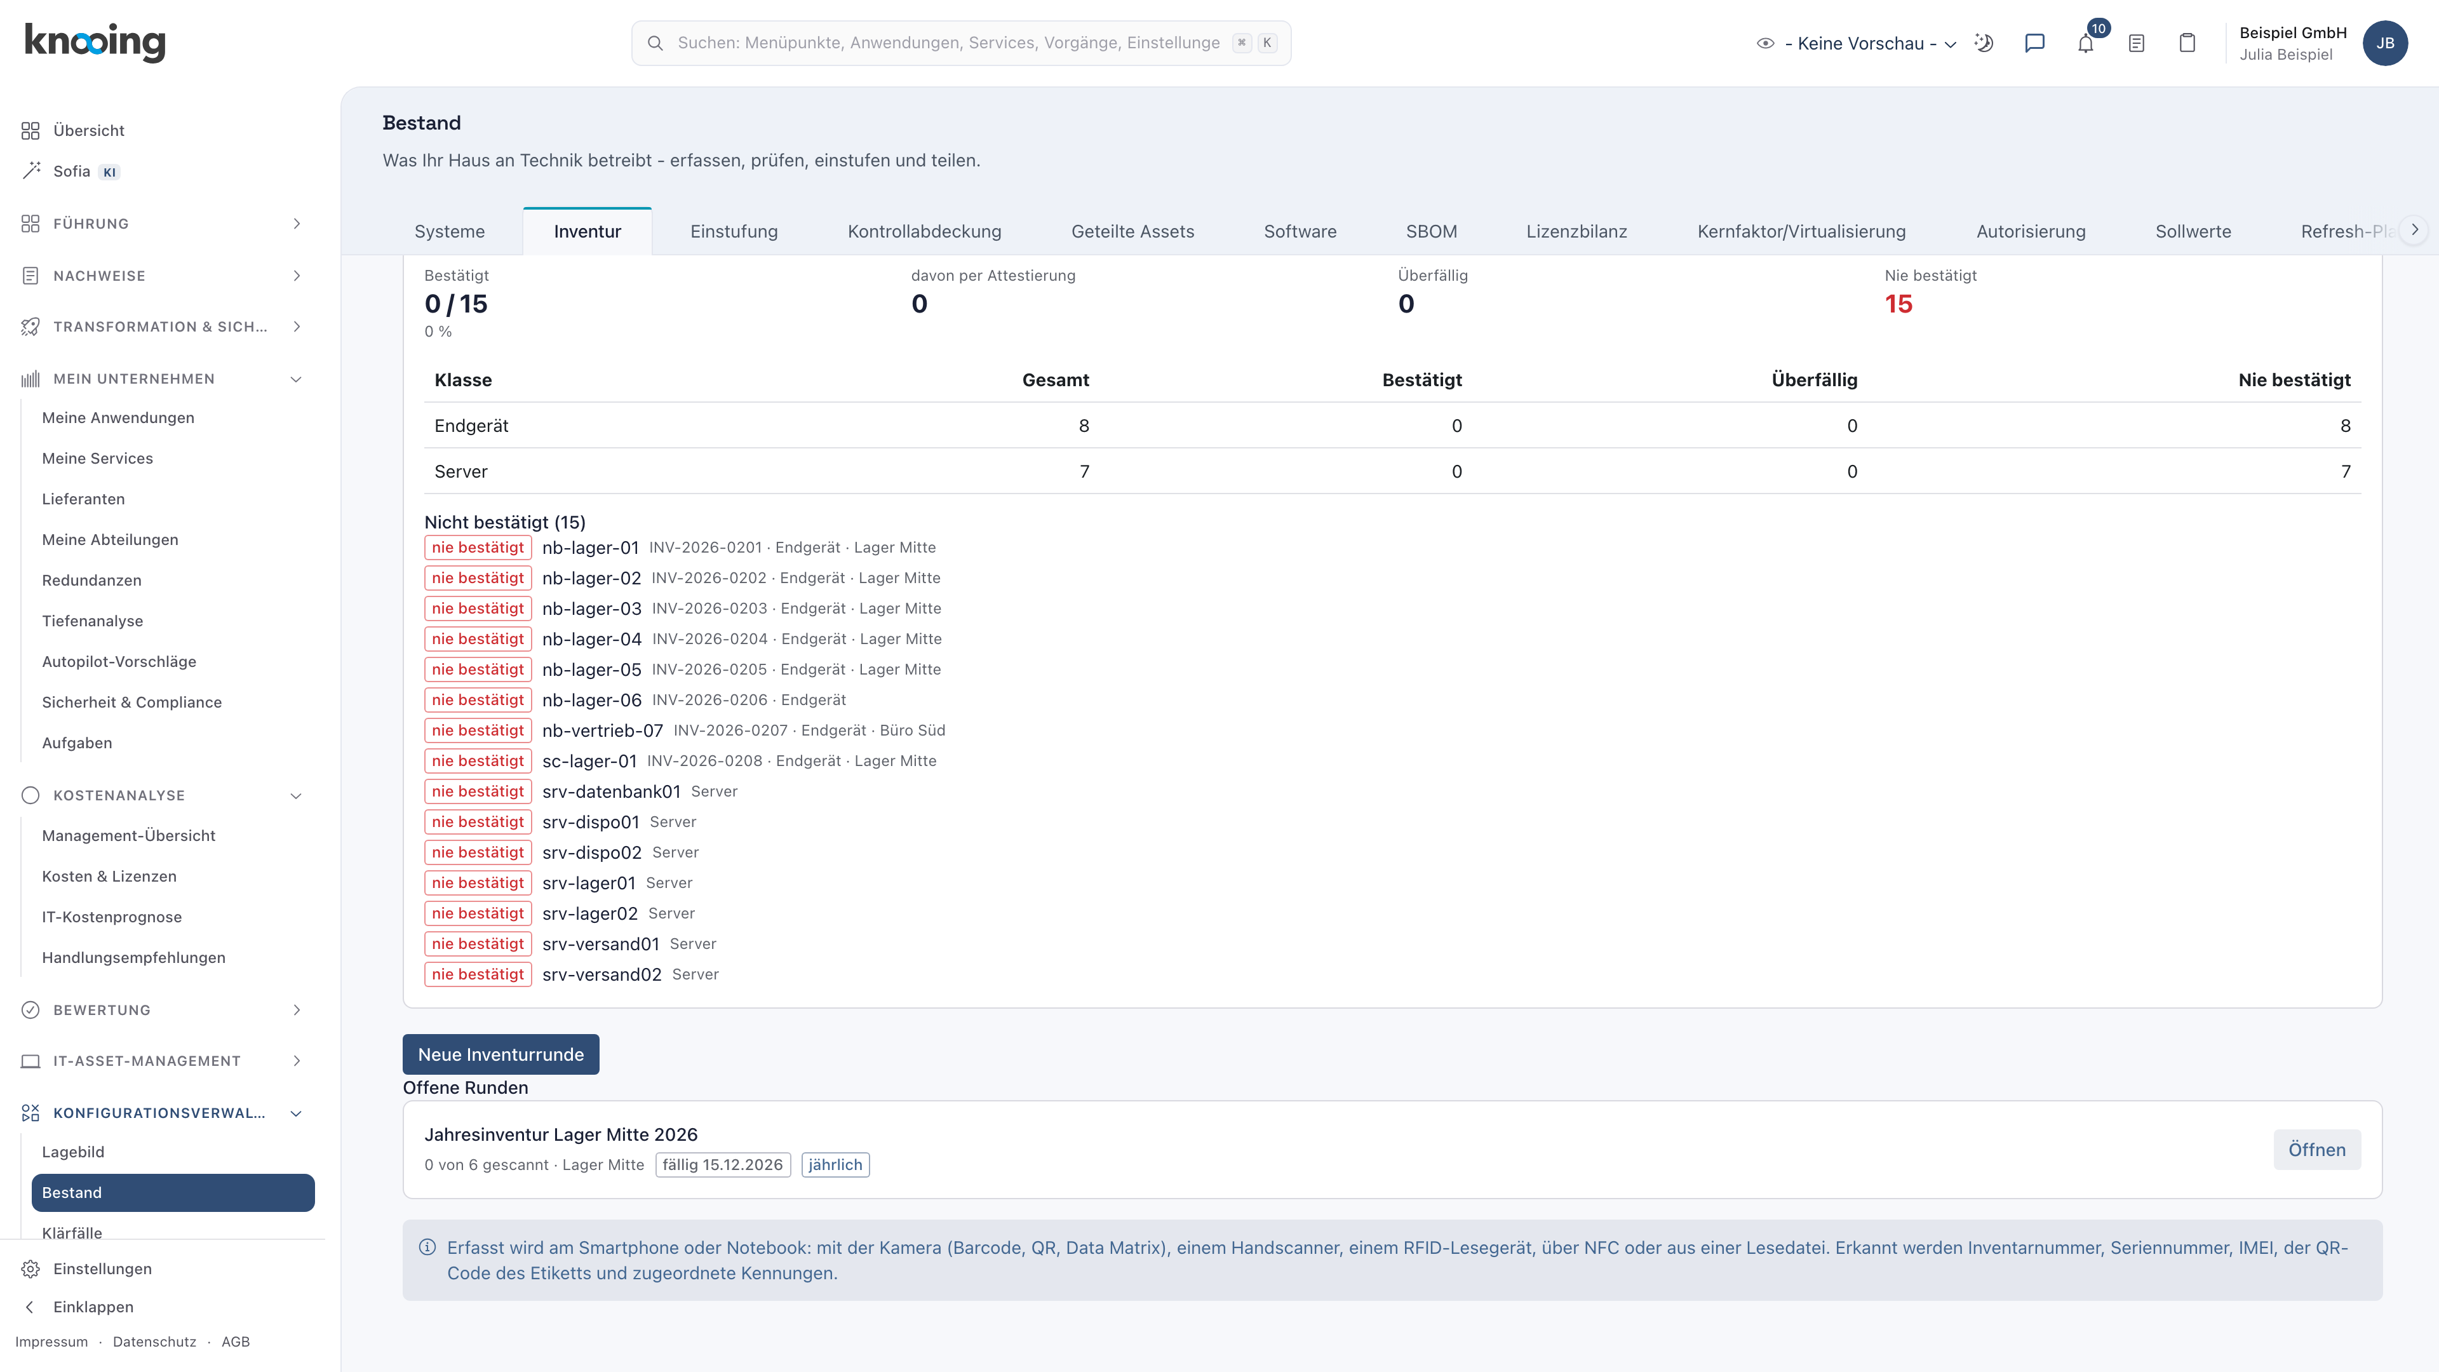Click the knooing logo

95,43
